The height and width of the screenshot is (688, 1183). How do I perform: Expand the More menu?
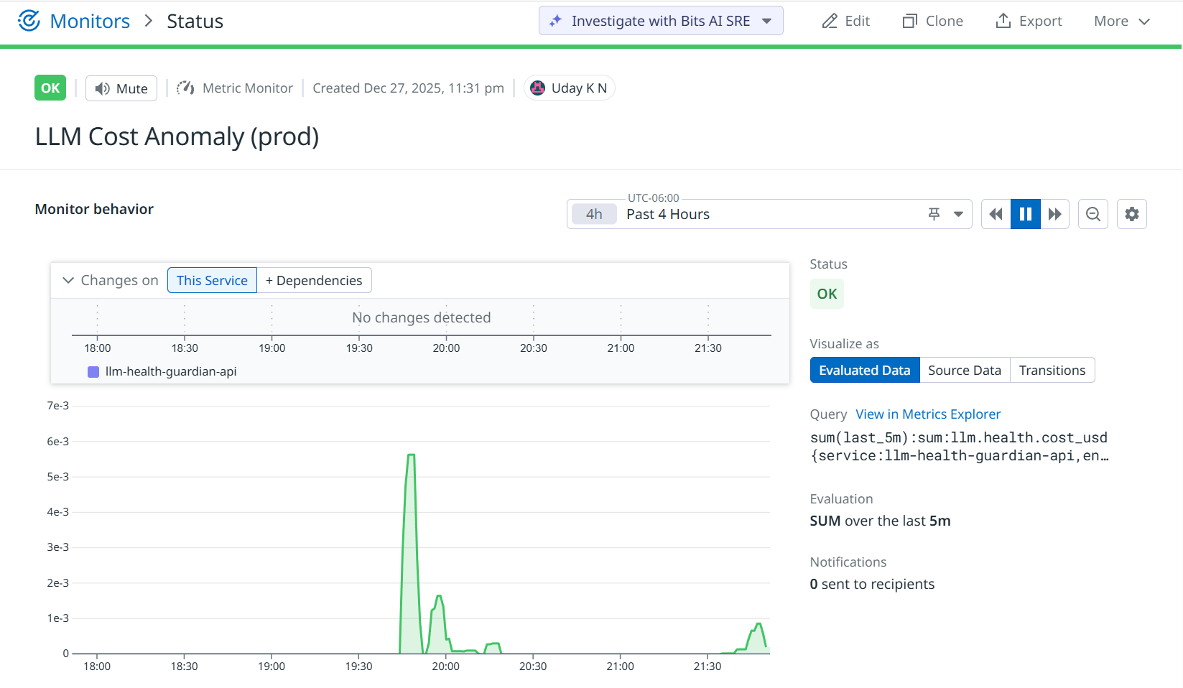1121,21
